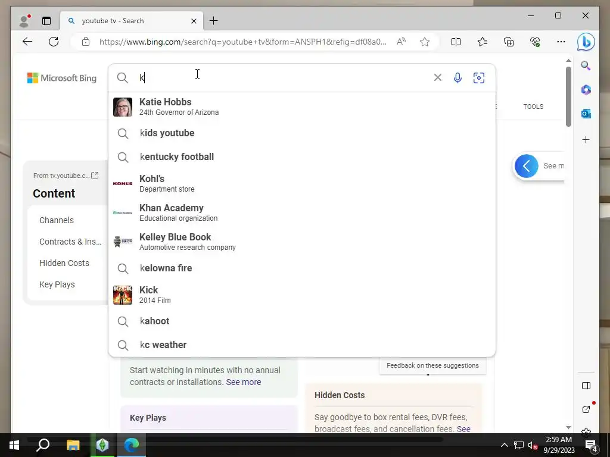Image resolution: width=610 pixels, height=457 pixels.
Task: Open the notification center
Action: pyautogui.click(x=592, y=445)
